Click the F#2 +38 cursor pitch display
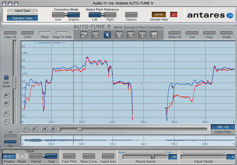Screen dimensions: 237x165 point(223,127)
